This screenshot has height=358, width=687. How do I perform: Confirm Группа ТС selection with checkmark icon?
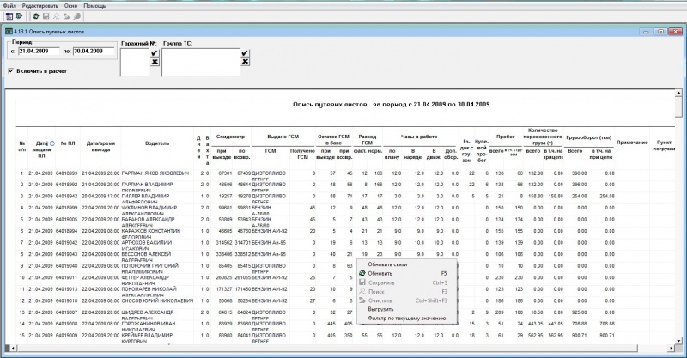[x=244, y=52]
